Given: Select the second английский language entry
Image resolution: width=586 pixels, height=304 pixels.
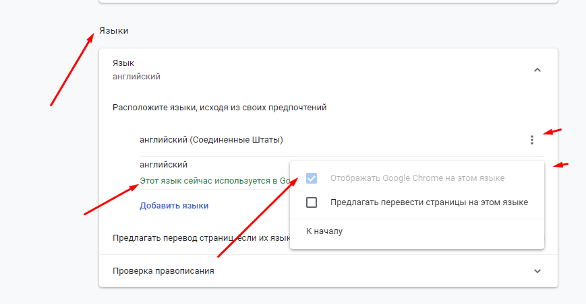Looking at the screenshot, I should click(x=163, y=164).
